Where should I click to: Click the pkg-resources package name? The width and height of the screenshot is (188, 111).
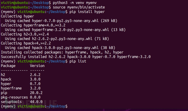point(14,97)
